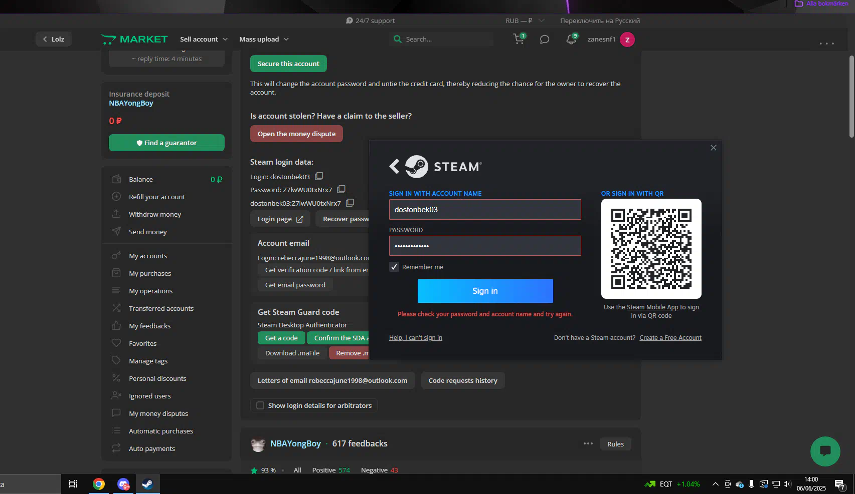Viewport: 855px width, 494px height.
Task: Enable Show login details for arbitrators
Action: click(x=260, y=405)
